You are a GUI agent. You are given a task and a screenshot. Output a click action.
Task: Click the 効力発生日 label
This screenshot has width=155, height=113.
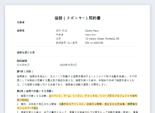[23, 65]
